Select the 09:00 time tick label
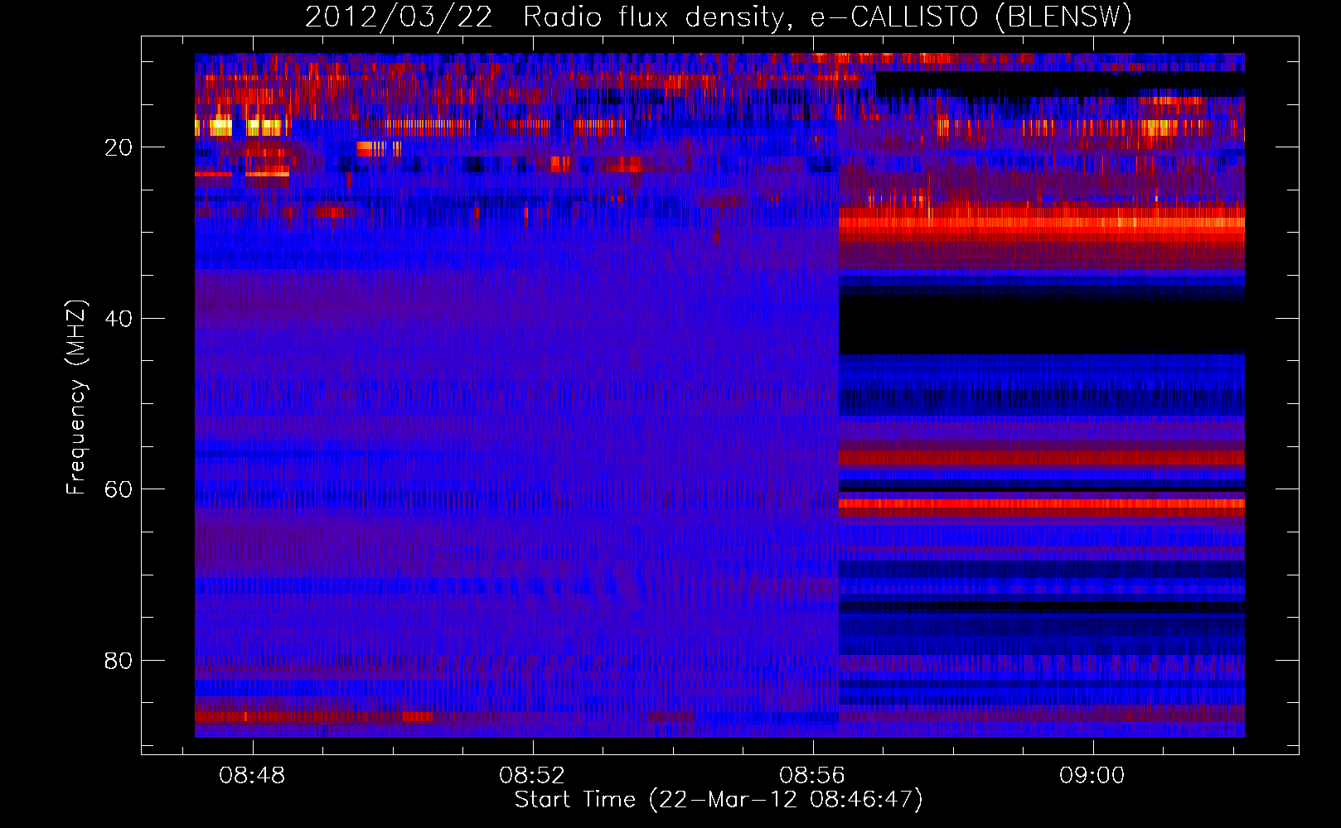This screenshot has height=828, width=1341. pyautogui.click(x=1092, y=775)
